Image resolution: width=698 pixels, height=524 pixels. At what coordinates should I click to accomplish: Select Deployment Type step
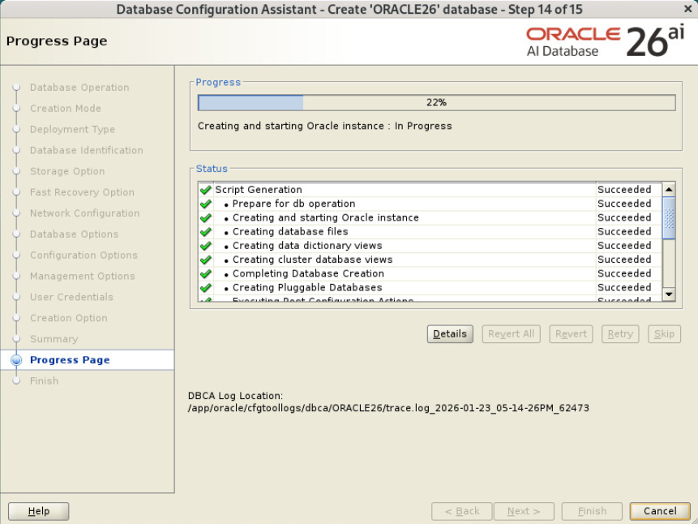[x=72, y=129]
